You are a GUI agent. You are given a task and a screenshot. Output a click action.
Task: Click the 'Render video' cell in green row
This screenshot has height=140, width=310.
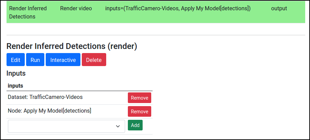tap(76, 9)
